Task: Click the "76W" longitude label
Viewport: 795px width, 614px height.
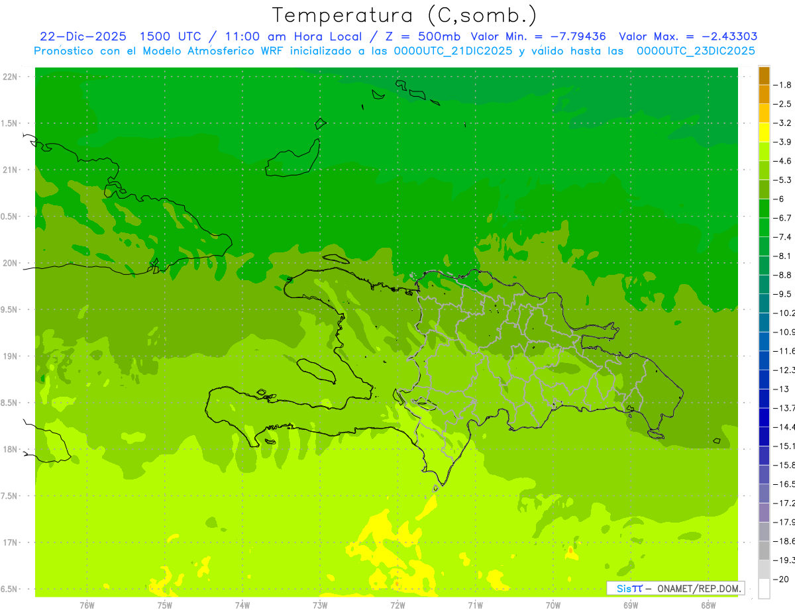Action: pyautogui.click(x=87, y=605)
